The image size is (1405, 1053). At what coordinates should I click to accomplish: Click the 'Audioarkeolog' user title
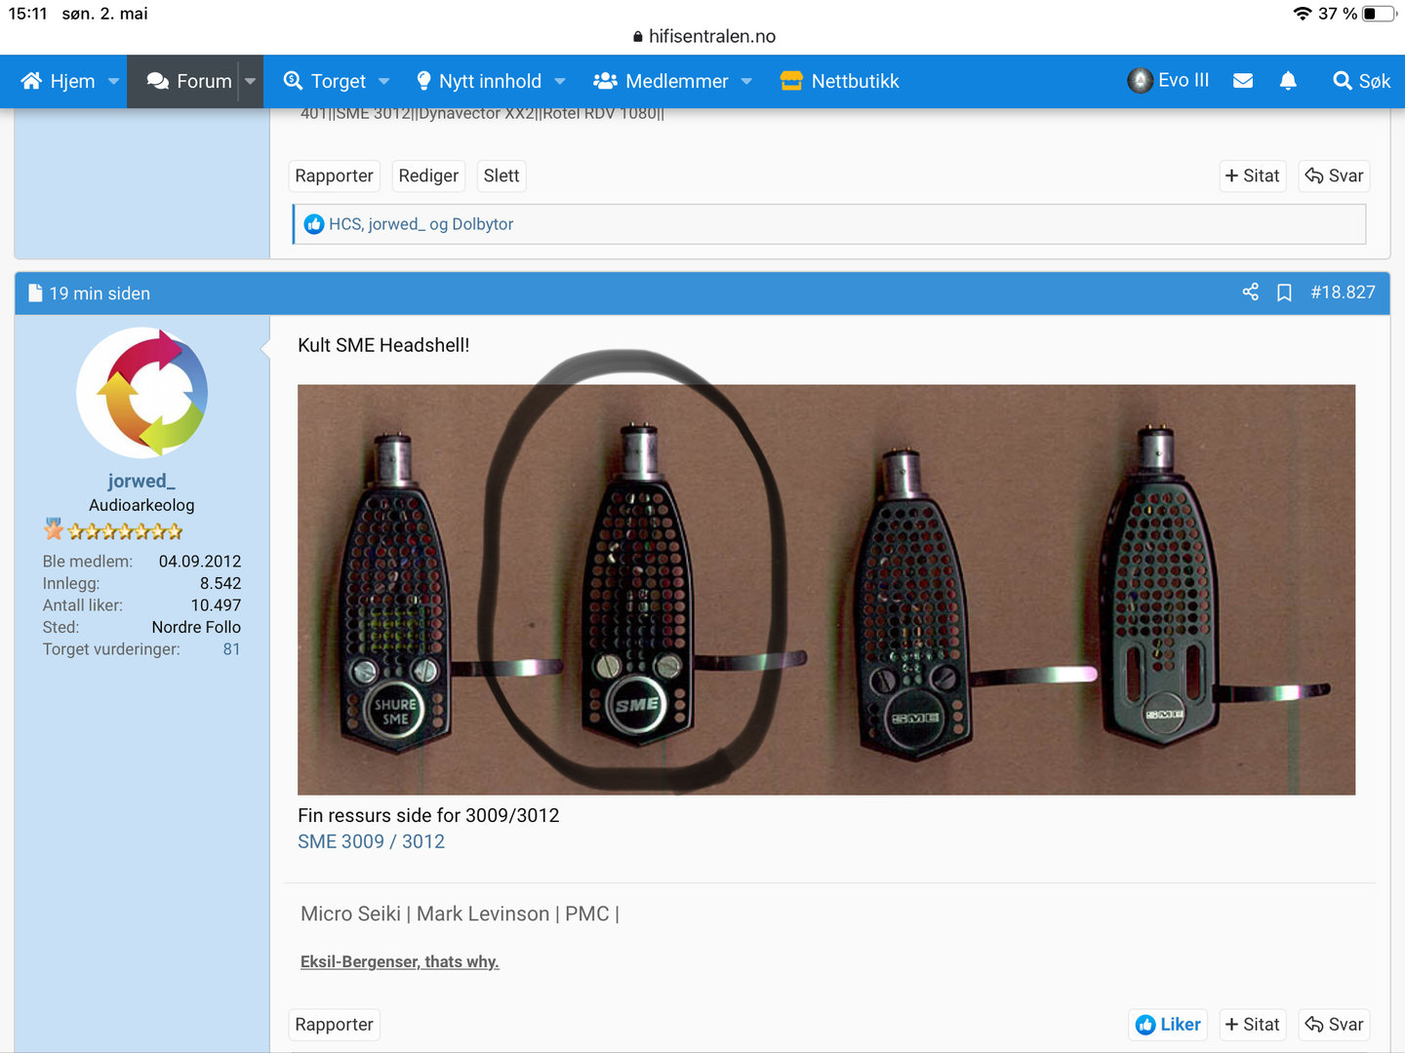point(141,505)
